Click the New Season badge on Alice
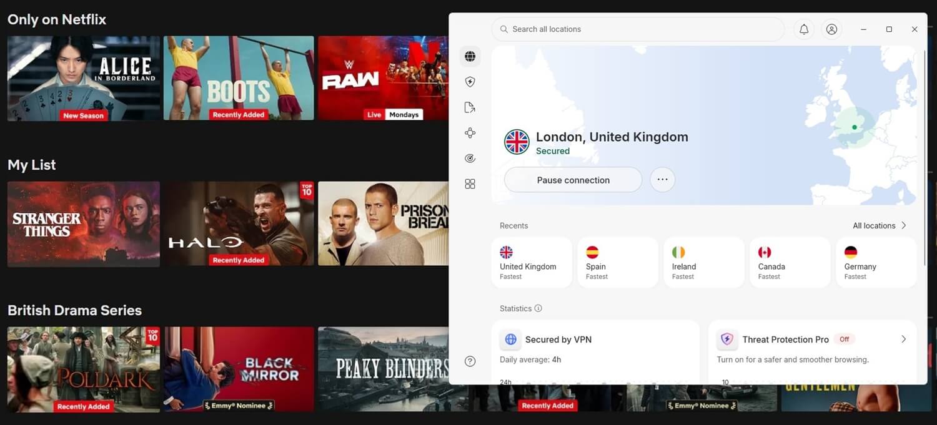937x425 pixels. (83, 115)
